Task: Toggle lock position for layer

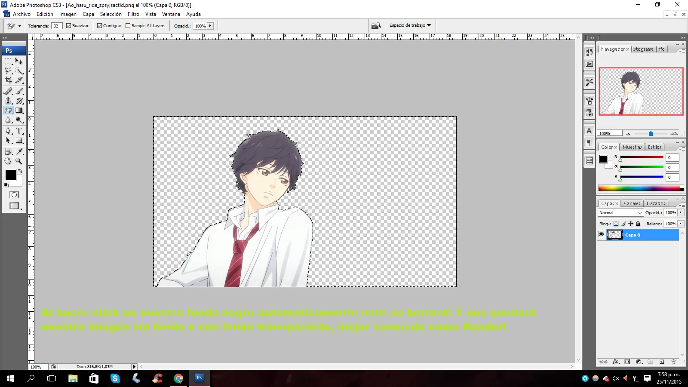Action: coord(630,224)
